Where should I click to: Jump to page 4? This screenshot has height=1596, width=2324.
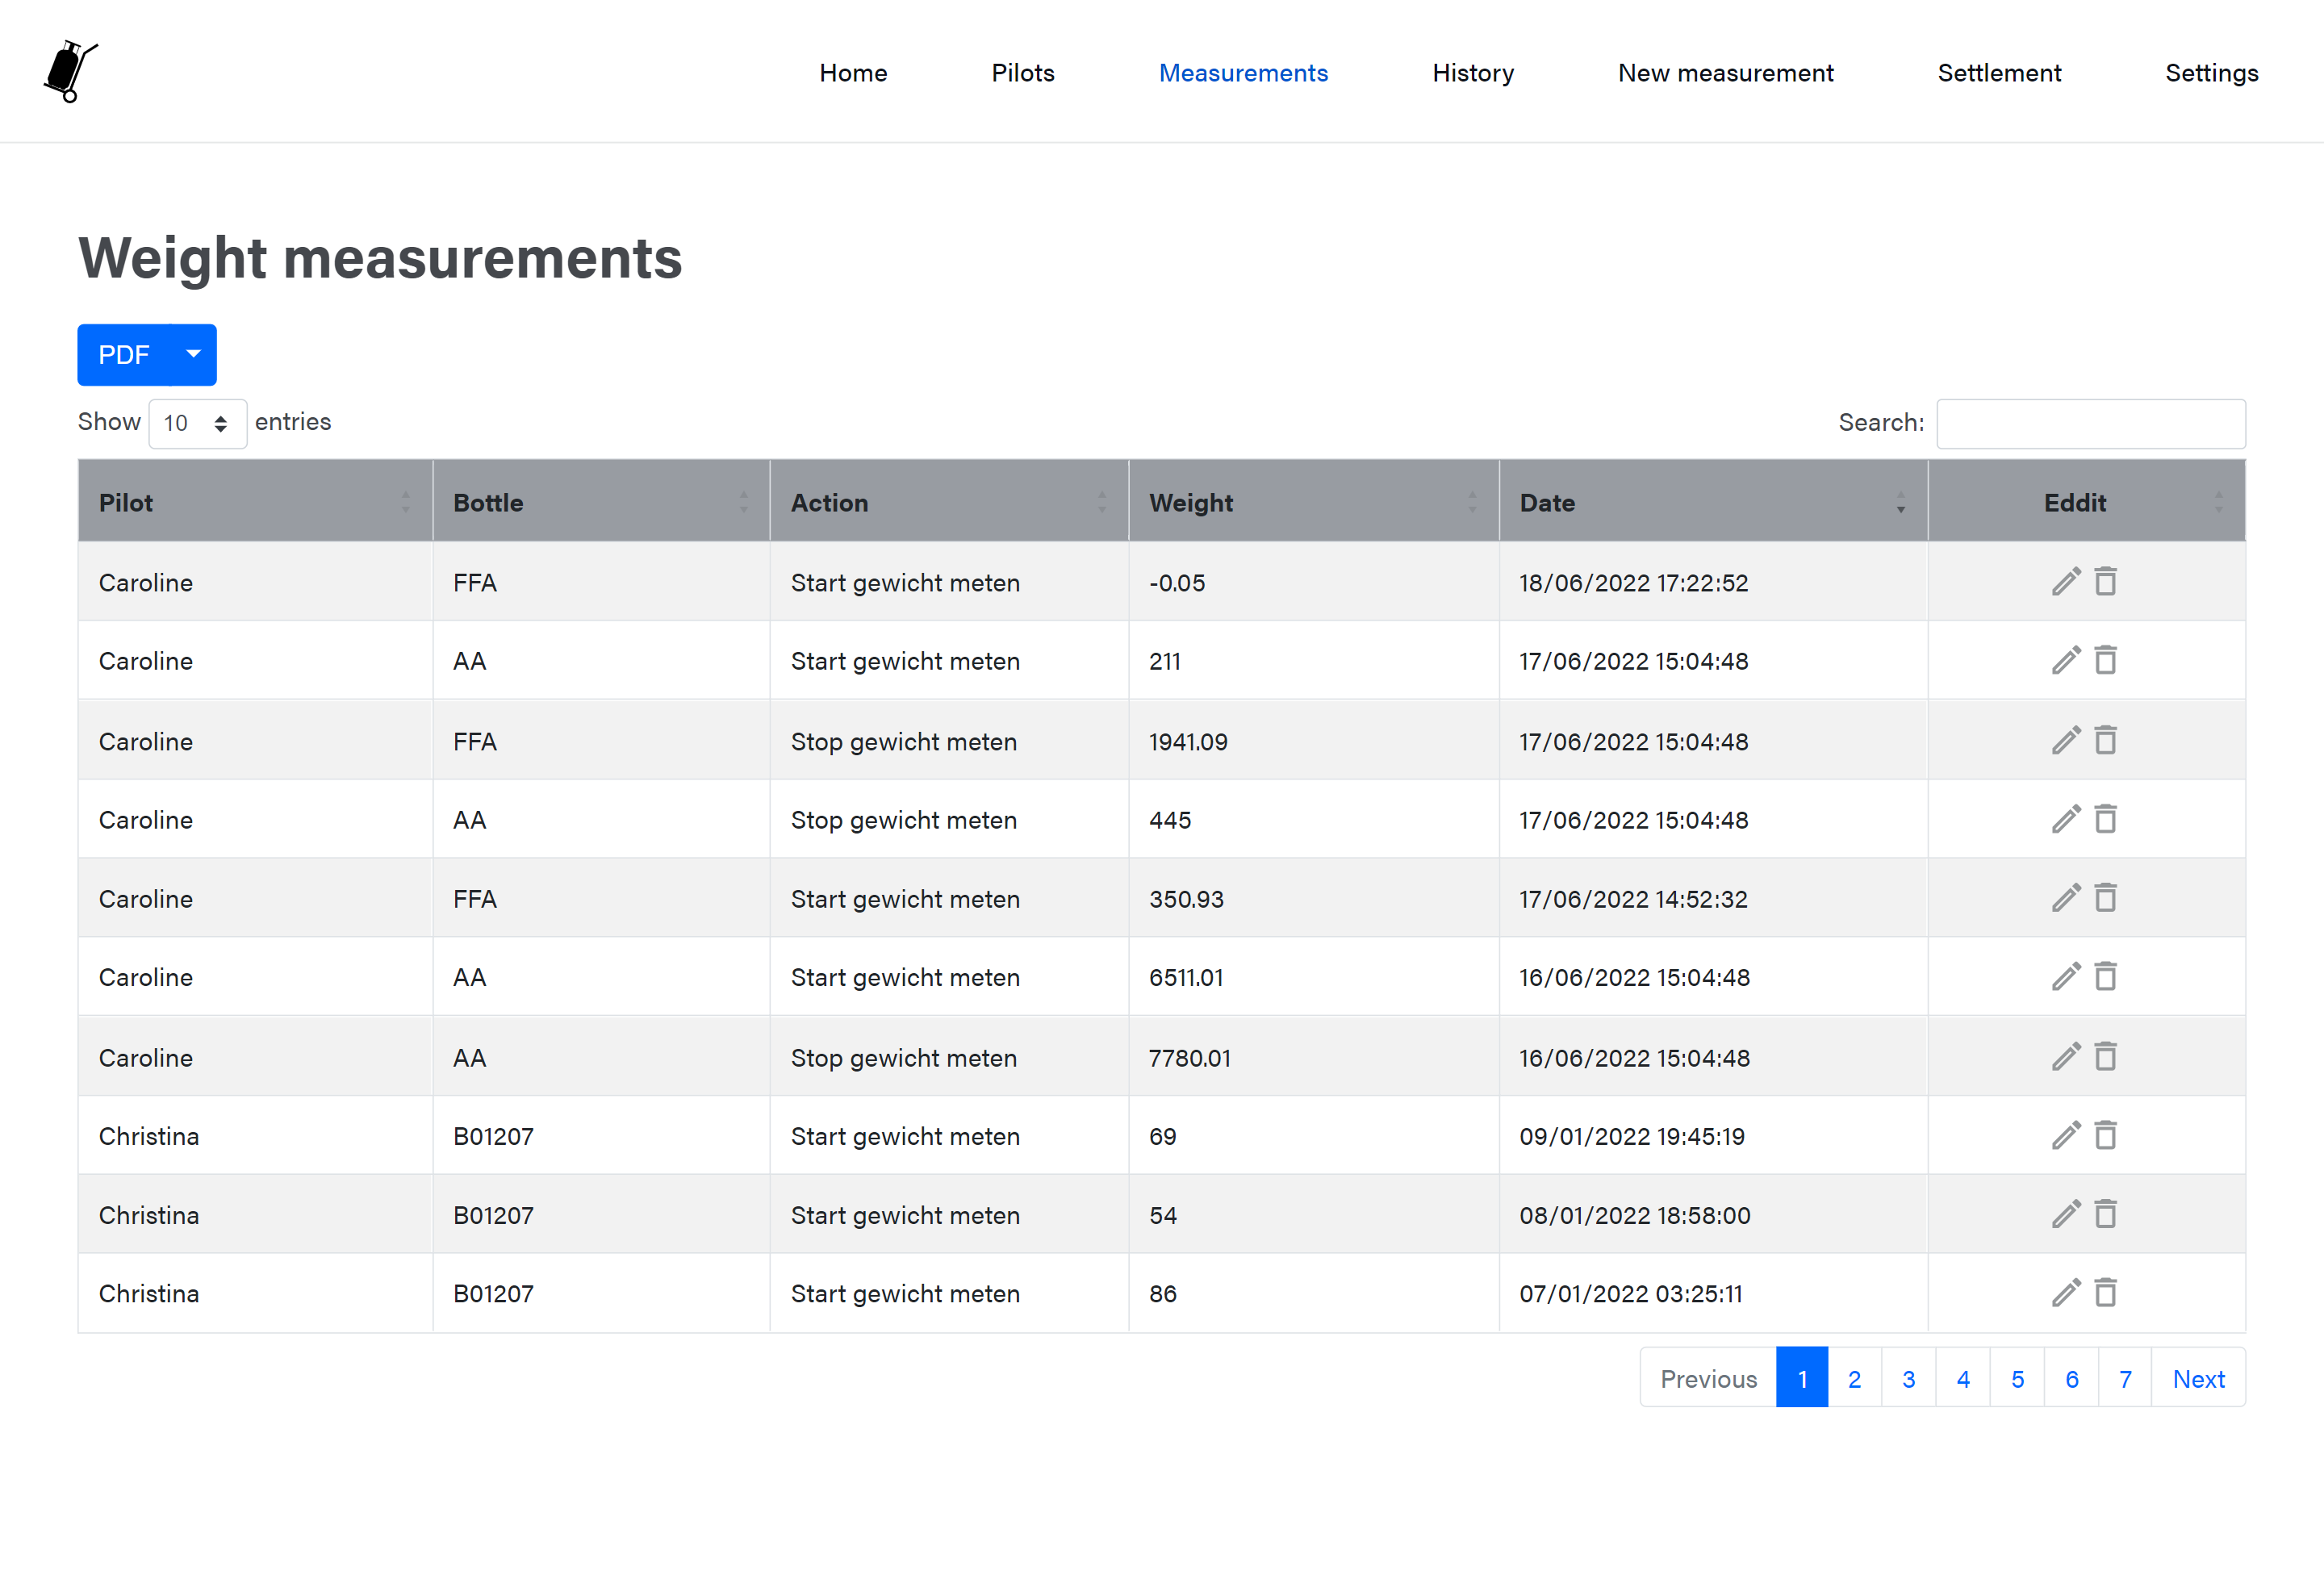point(1963,1378)
